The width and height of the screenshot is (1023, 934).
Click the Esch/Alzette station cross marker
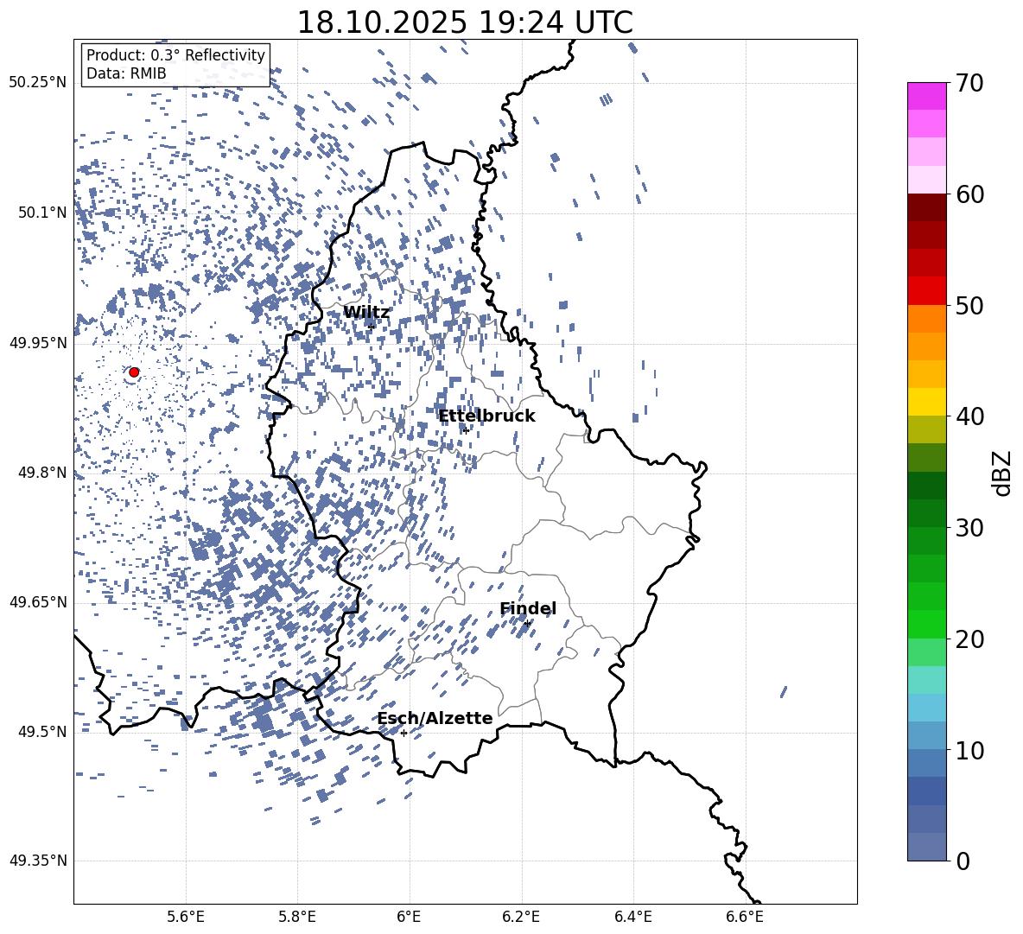point(403,733)
